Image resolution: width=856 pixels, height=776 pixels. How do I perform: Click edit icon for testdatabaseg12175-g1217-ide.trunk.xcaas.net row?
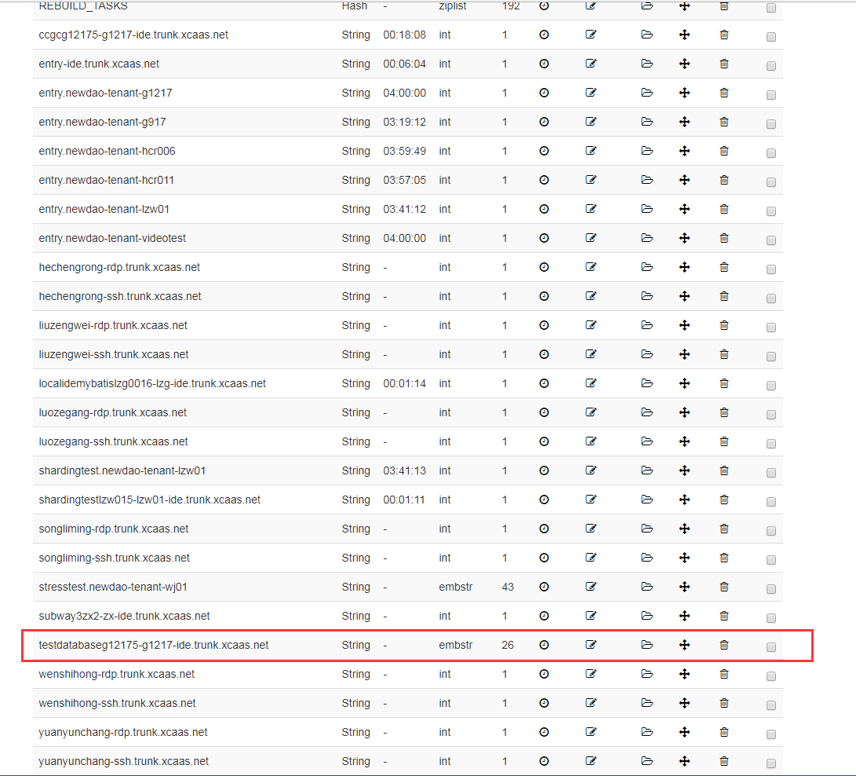[591, 645]
